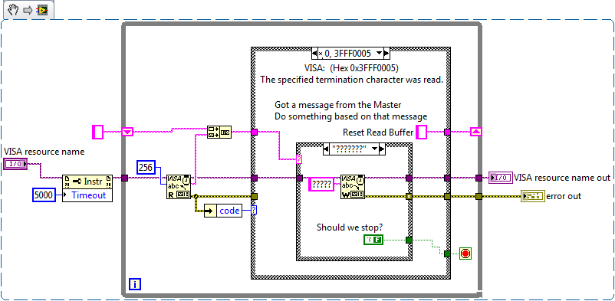
Task: Select the loop iteration terminal i
Action: coord(134,284)
